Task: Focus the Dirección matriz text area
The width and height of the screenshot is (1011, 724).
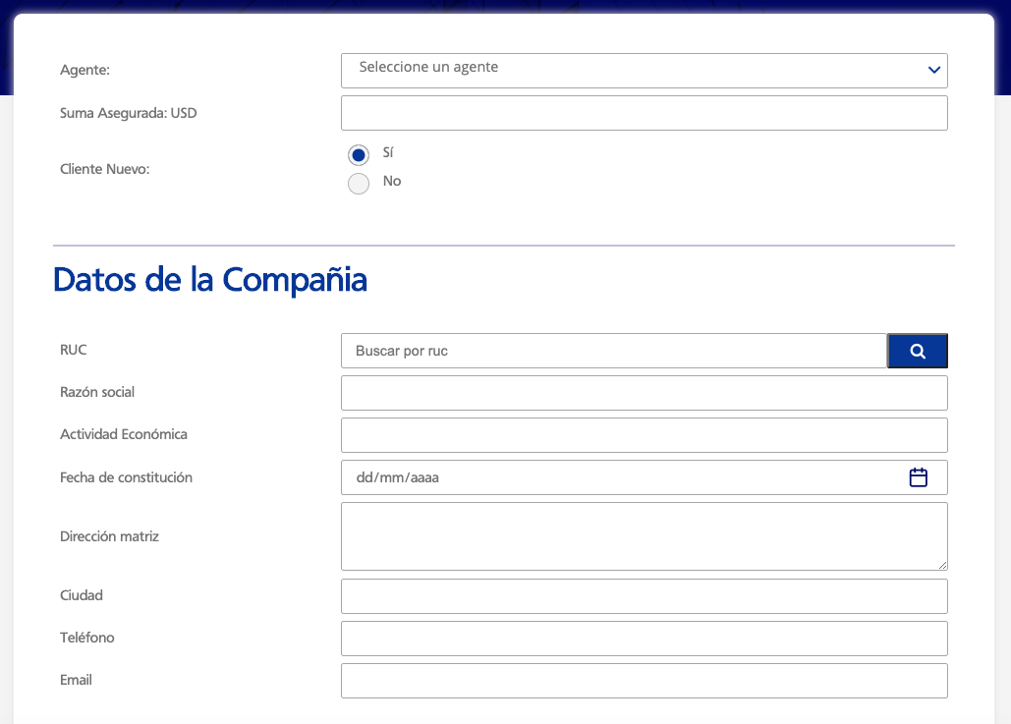Action: click(645, 536)
